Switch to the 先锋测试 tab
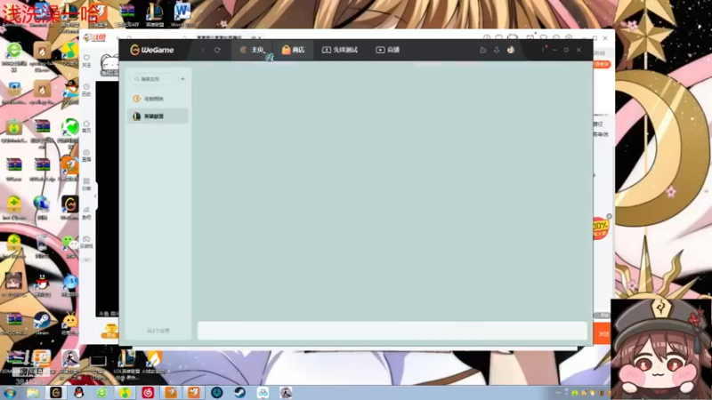This screenshot has width=712, height=400. [x=340, y=50]
